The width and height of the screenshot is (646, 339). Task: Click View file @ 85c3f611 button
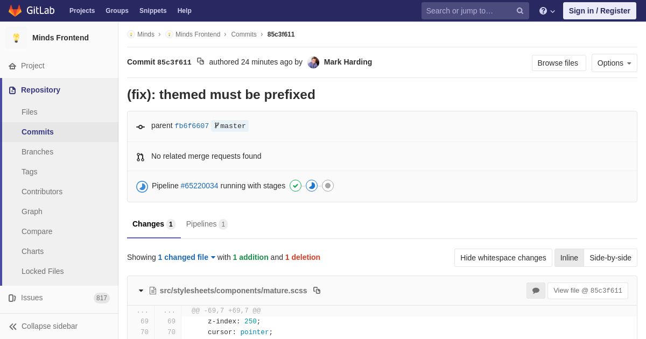(x=588, y=291)
